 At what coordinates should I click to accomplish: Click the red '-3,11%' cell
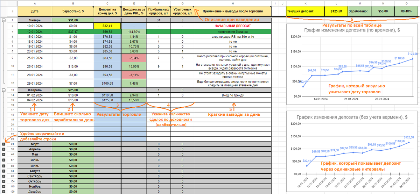(x=133, y=75)
